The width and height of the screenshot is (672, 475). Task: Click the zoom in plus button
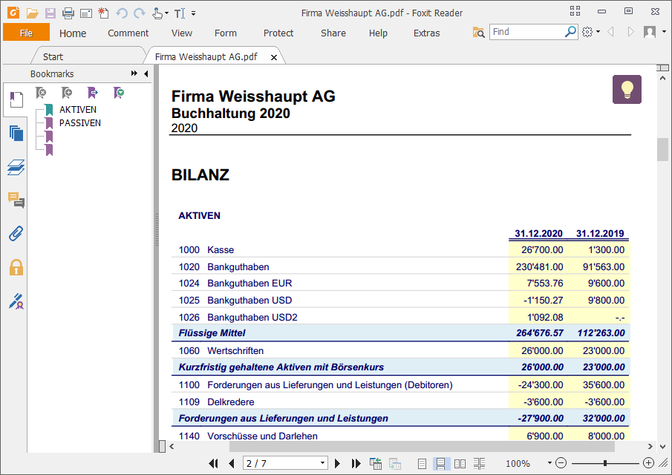click(x=648, y=463)
